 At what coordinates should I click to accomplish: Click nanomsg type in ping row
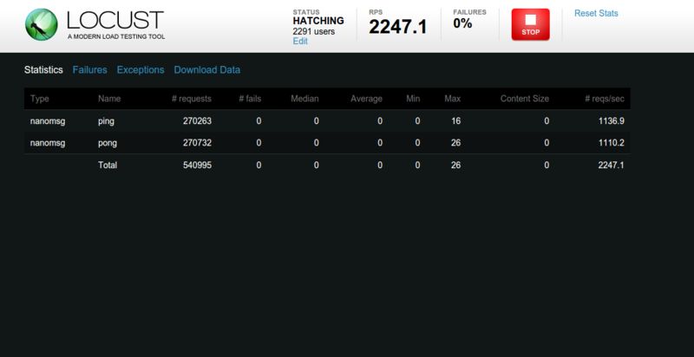tap(48, 121)
